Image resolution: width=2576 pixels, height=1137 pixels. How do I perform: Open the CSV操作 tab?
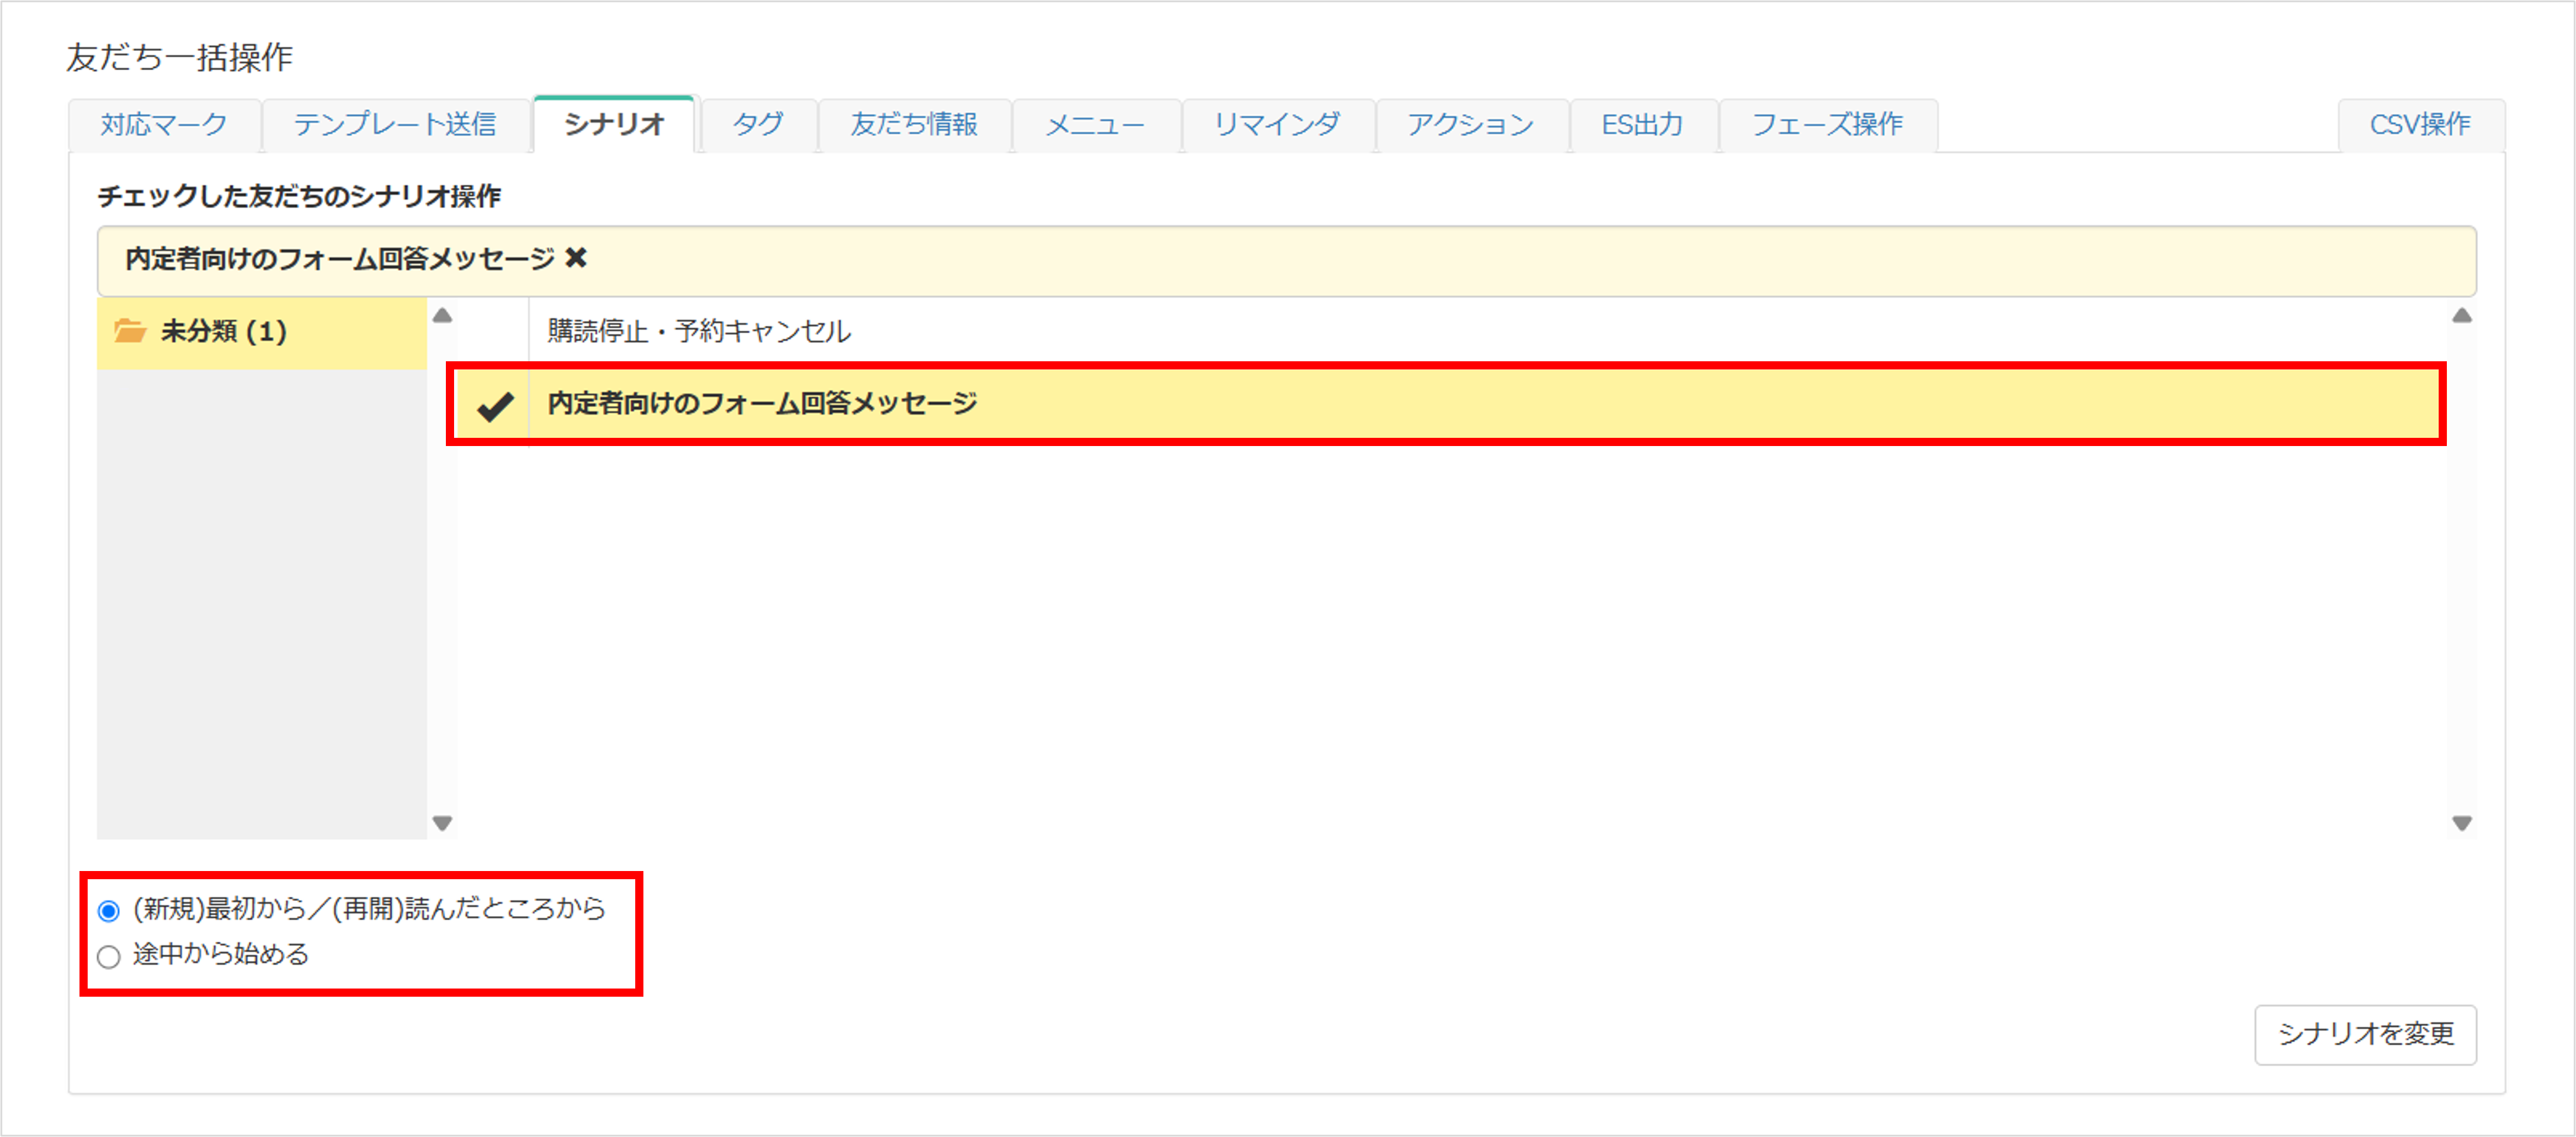click(x=2420, y=125)
